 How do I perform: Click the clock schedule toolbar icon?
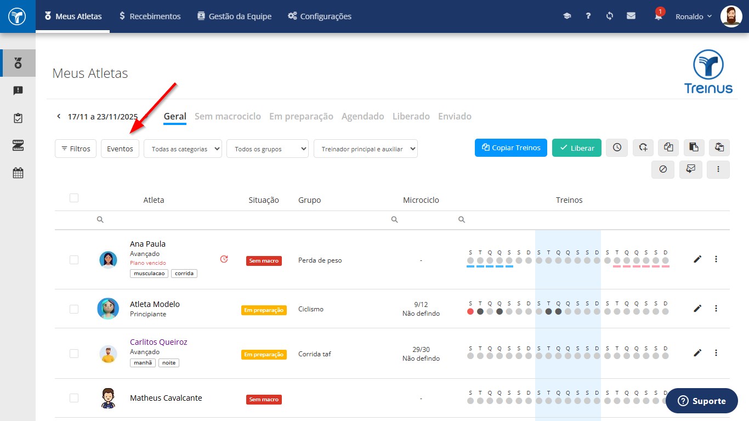tap(617, 147)
